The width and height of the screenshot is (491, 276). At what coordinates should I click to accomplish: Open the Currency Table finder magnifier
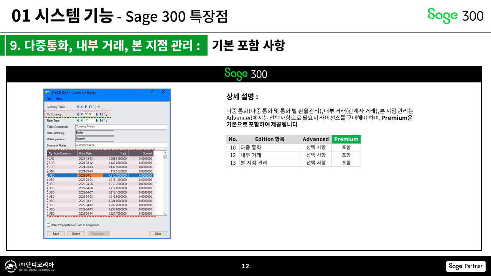(x=94, y=107)
